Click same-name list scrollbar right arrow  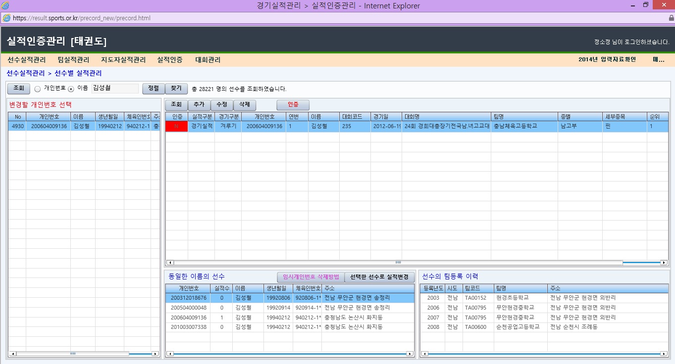410,354
